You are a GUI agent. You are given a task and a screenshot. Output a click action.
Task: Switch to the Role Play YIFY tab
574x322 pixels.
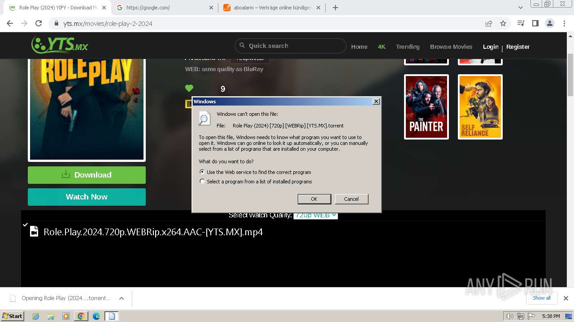(x=57, y=8)
